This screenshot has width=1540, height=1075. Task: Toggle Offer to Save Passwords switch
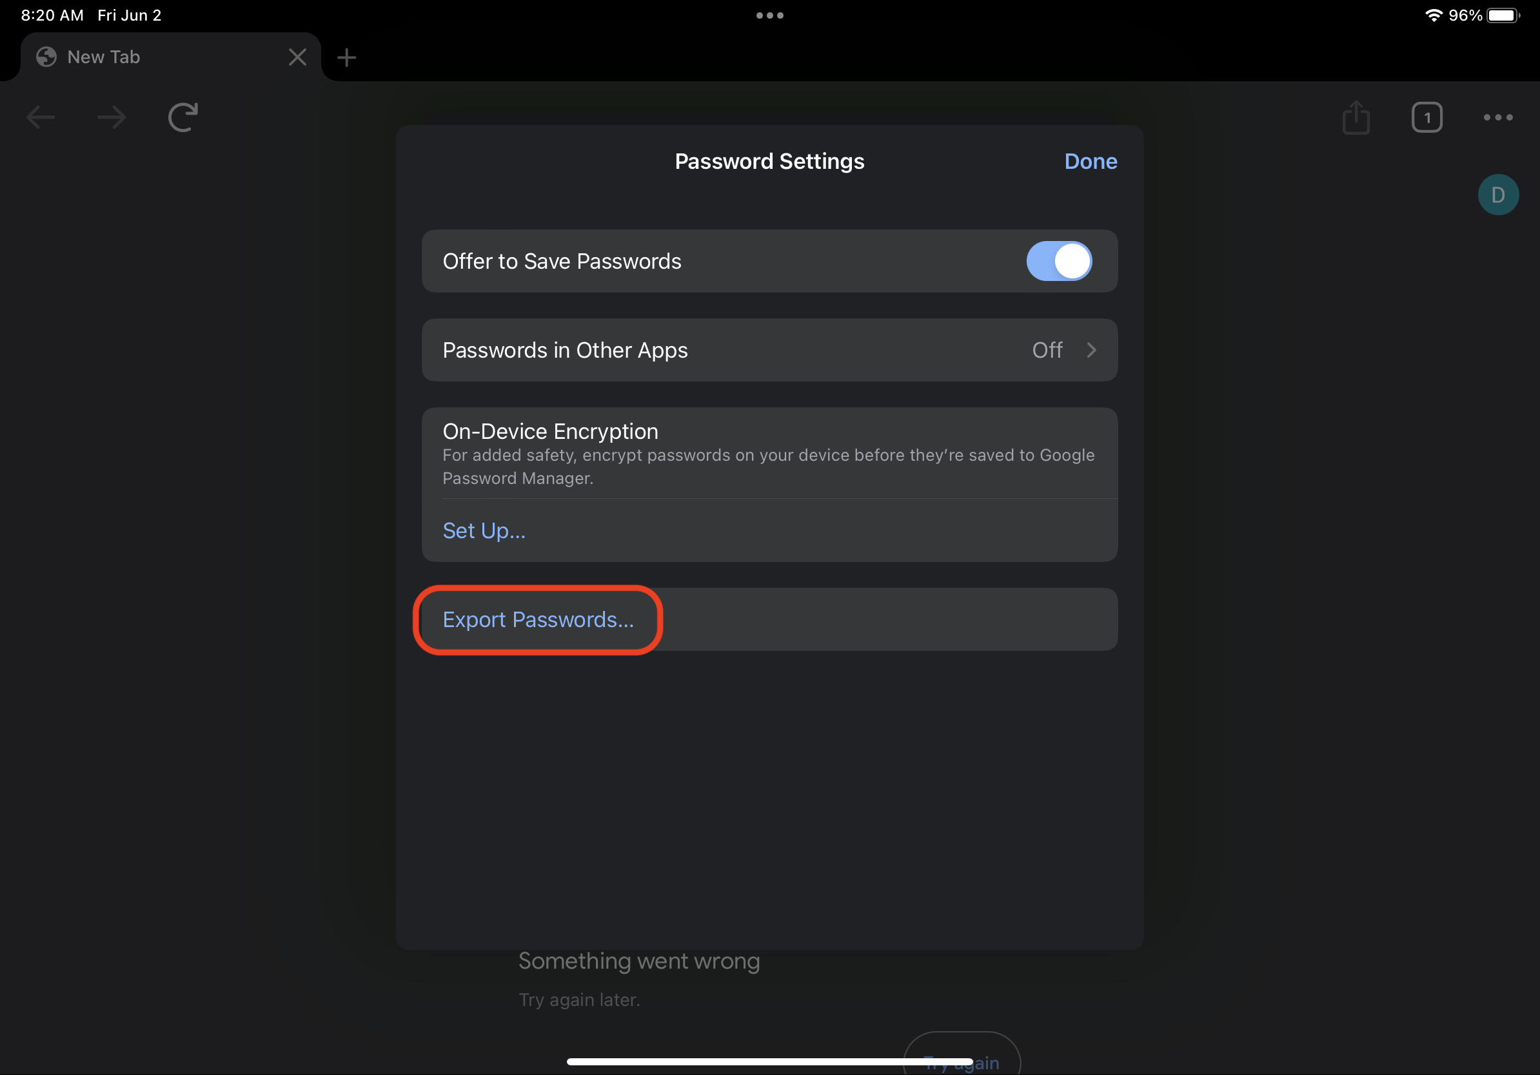click(1058, 261)
